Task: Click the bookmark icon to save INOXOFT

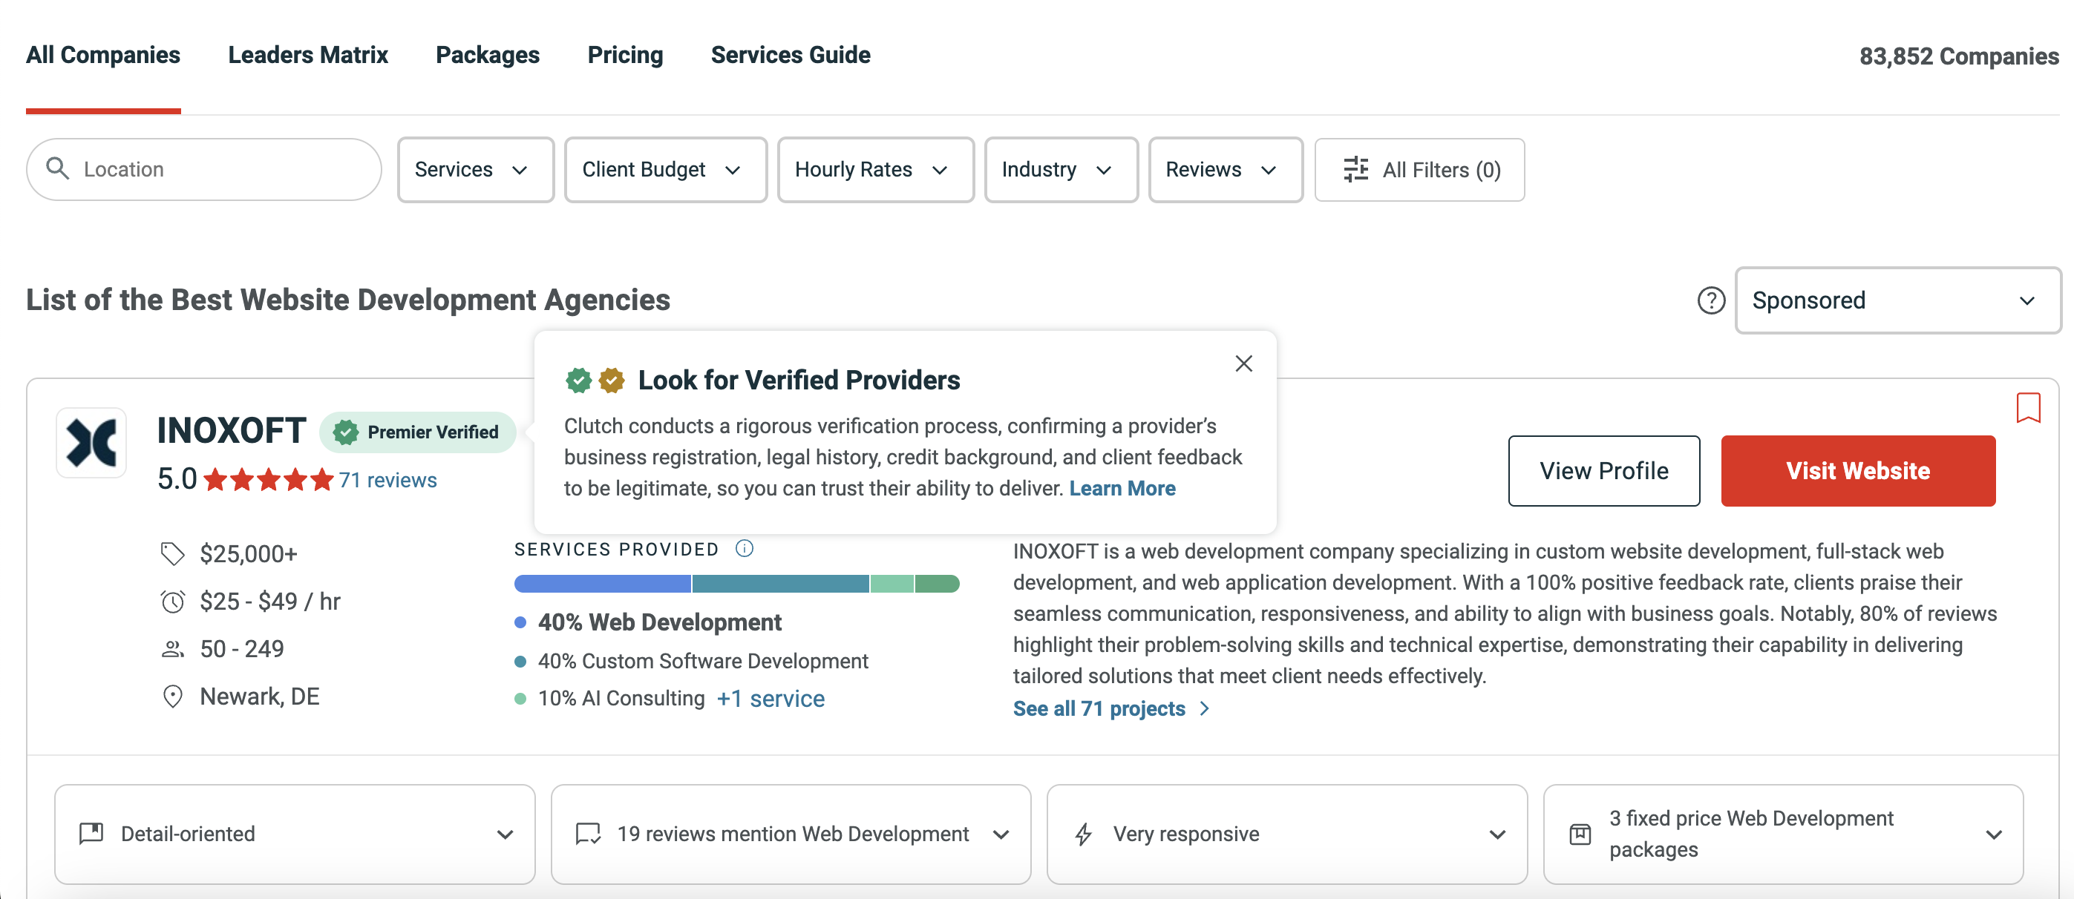Action: [x=2027, y=407]
